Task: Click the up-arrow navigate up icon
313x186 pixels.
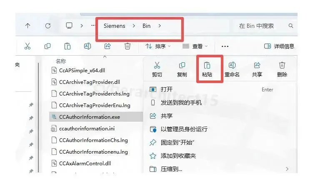Action: click(x=28, y=26)
